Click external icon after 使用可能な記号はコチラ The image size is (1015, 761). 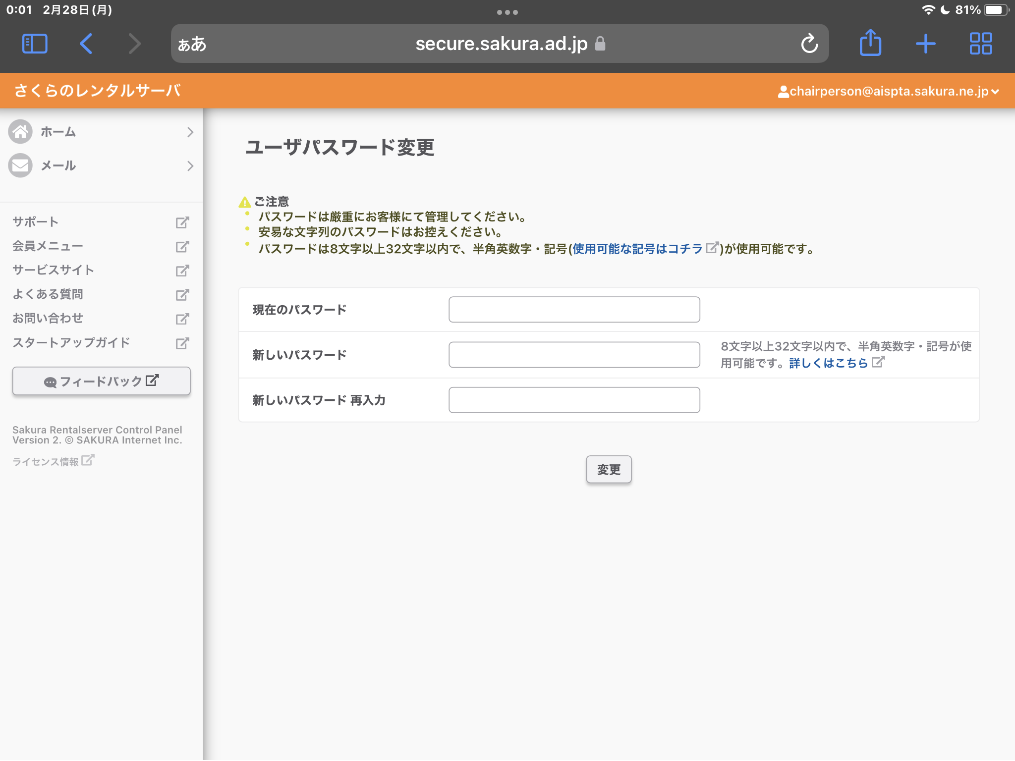coord(712,247)
